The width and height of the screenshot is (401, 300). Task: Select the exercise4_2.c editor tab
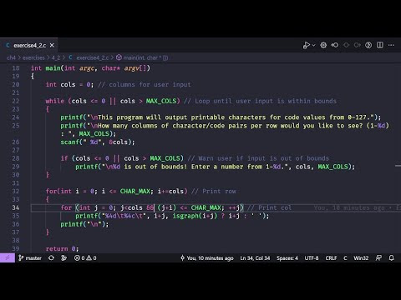pos(29,45)
